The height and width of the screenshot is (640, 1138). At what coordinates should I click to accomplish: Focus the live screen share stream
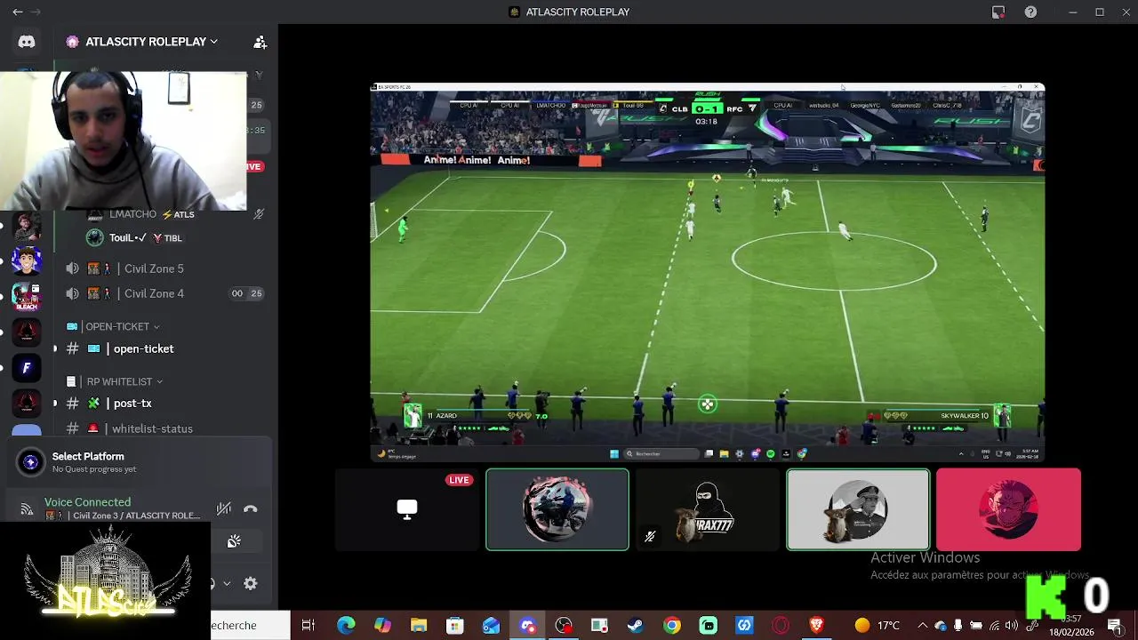pyautogui.click(x=708, y=272)
